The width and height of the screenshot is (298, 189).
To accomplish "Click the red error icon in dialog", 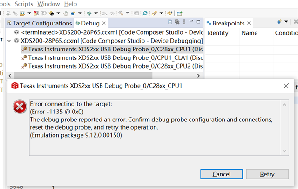I will click(x=19, y=107).
